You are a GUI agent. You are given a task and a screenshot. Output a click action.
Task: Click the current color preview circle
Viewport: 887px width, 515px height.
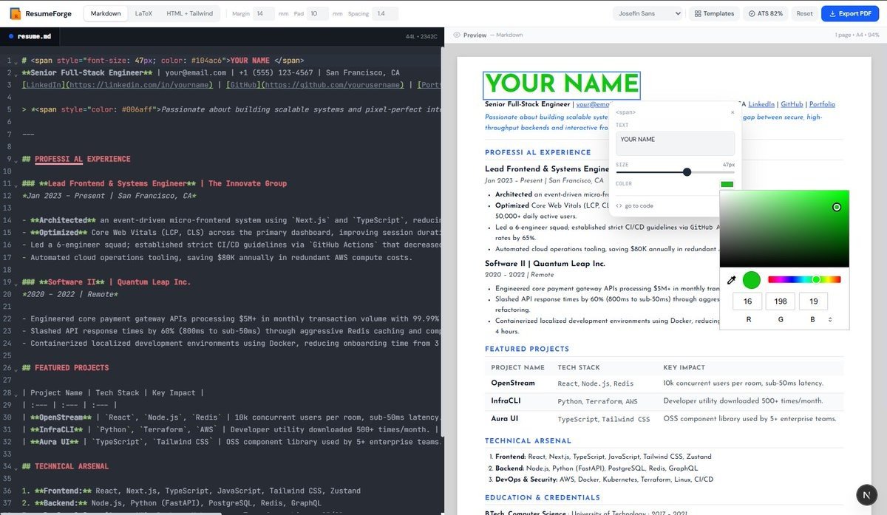[x=751, y=280]
